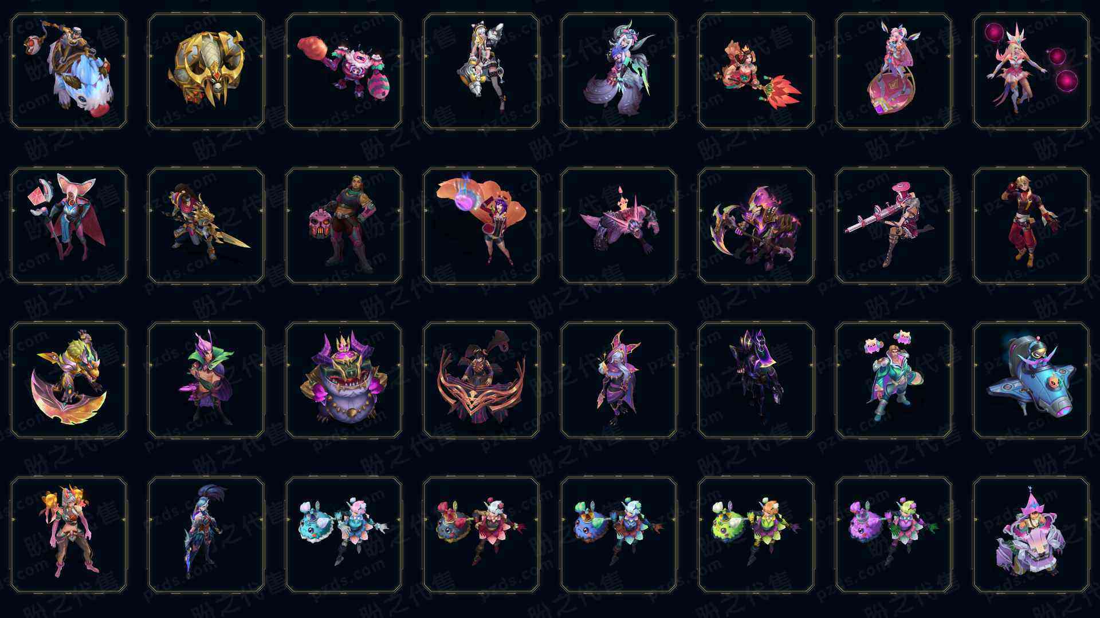Choose the purple scythe-wielding dark figure
Viewport: 1100px width, 618px height.
click(756, 225)
